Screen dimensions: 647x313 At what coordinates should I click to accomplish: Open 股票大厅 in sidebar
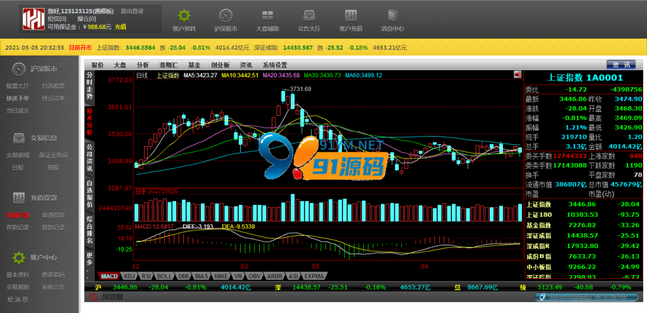pyautogui.click(x=18, y=86)
